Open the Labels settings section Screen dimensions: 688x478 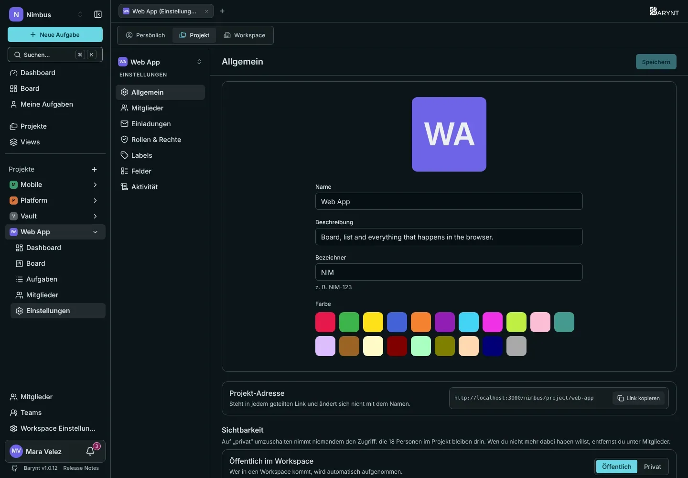[x=160, y=155]
